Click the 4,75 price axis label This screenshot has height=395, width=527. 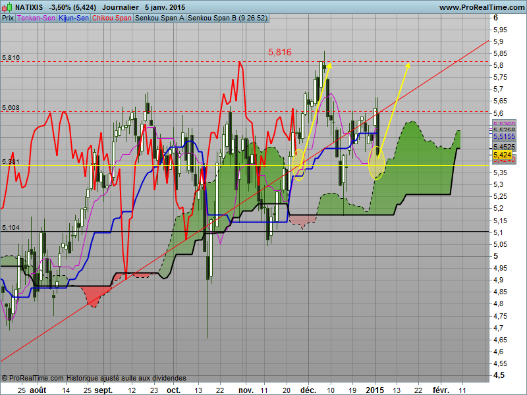click(x=500, y=316)
